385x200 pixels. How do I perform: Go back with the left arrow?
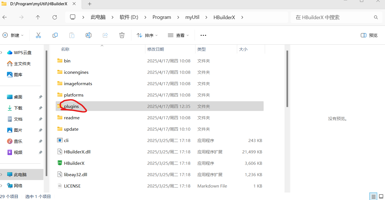[x=4, y=17]
